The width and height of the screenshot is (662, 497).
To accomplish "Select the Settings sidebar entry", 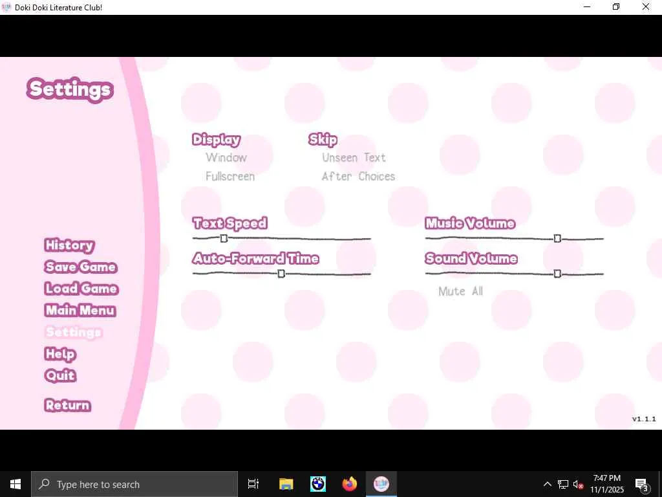I will pyautogui.click(x=74, y=332).
